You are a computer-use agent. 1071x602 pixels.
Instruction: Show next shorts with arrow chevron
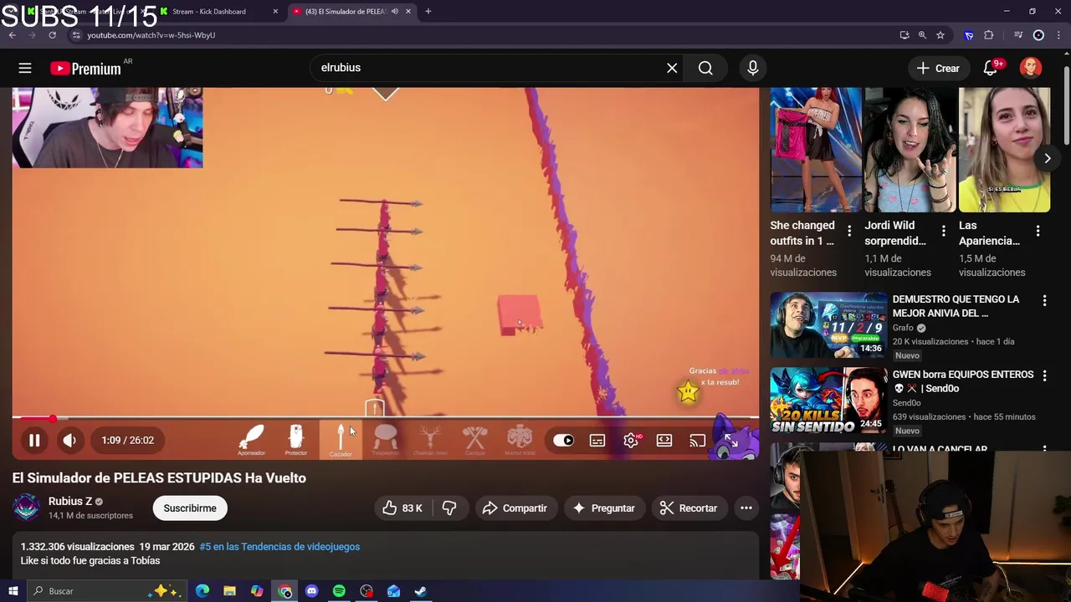pyautogui.click(x=1047, y=158)
